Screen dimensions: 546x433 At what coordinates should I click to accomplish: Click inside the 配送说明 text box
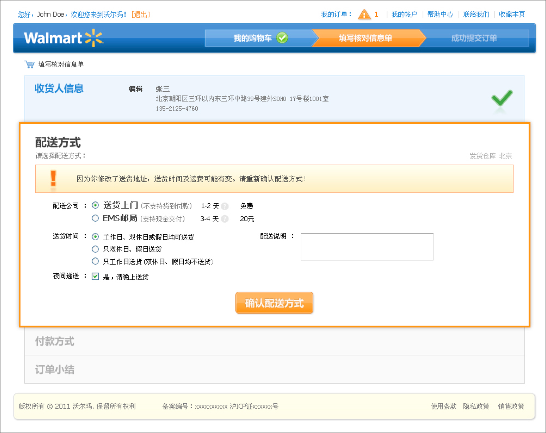click(367, 247)
